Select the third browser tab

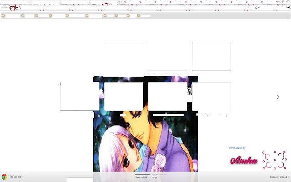pos(75,2)
